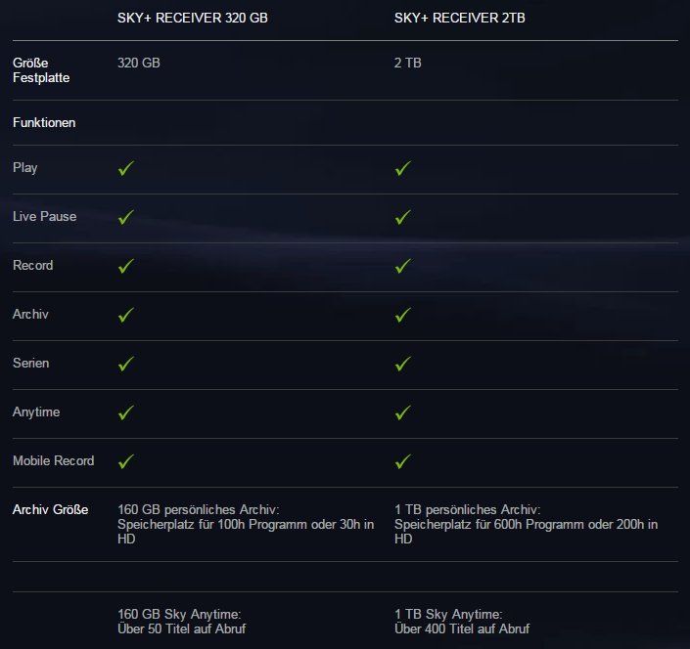Screen dimensions: 690x649
Task: Click Serien checkmark under 2TB receiver
Action: (402, 364)
